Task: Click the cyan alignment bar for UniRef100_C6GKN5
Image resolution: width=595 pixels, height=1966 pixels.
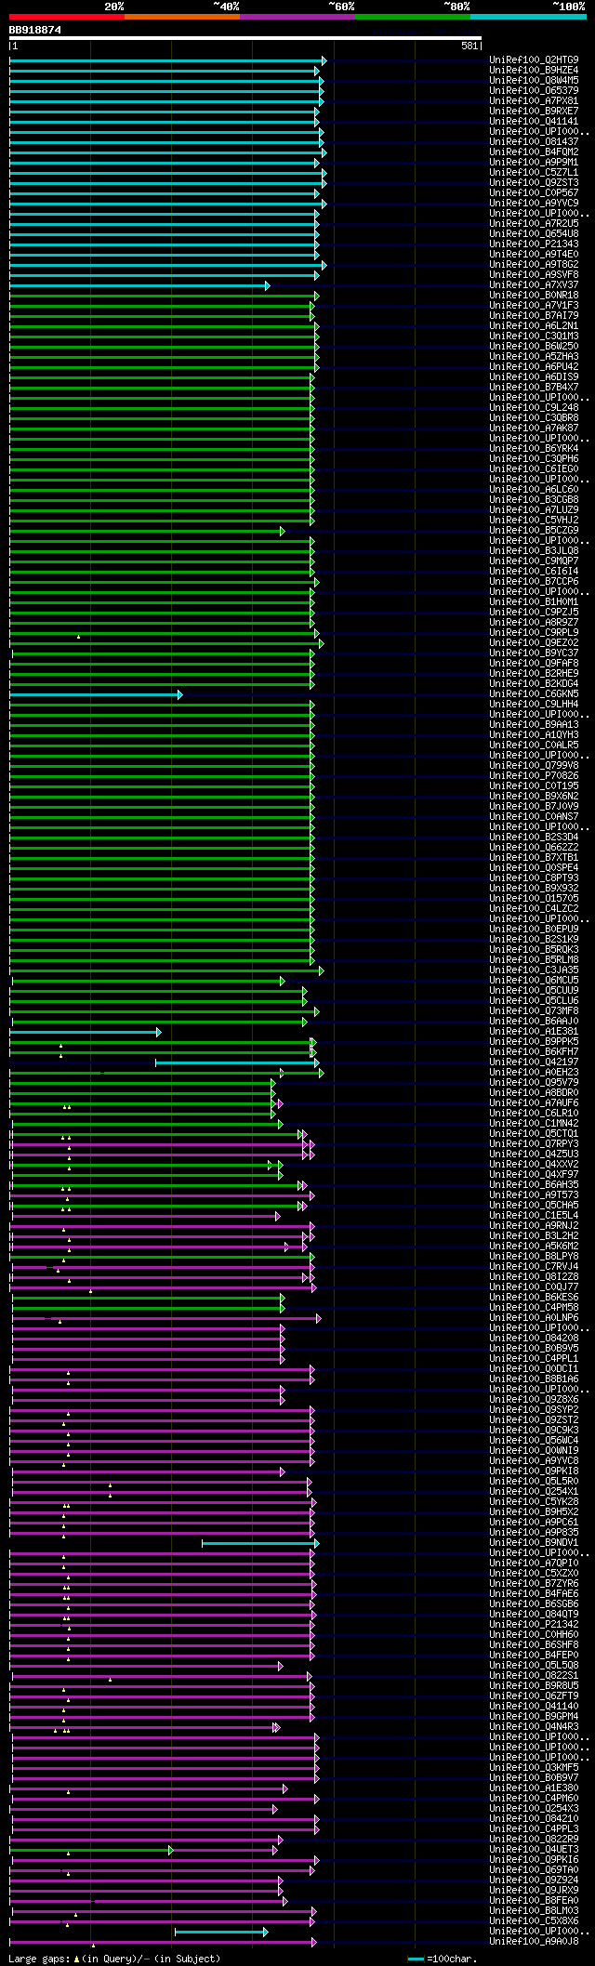Action: point(96,693)
